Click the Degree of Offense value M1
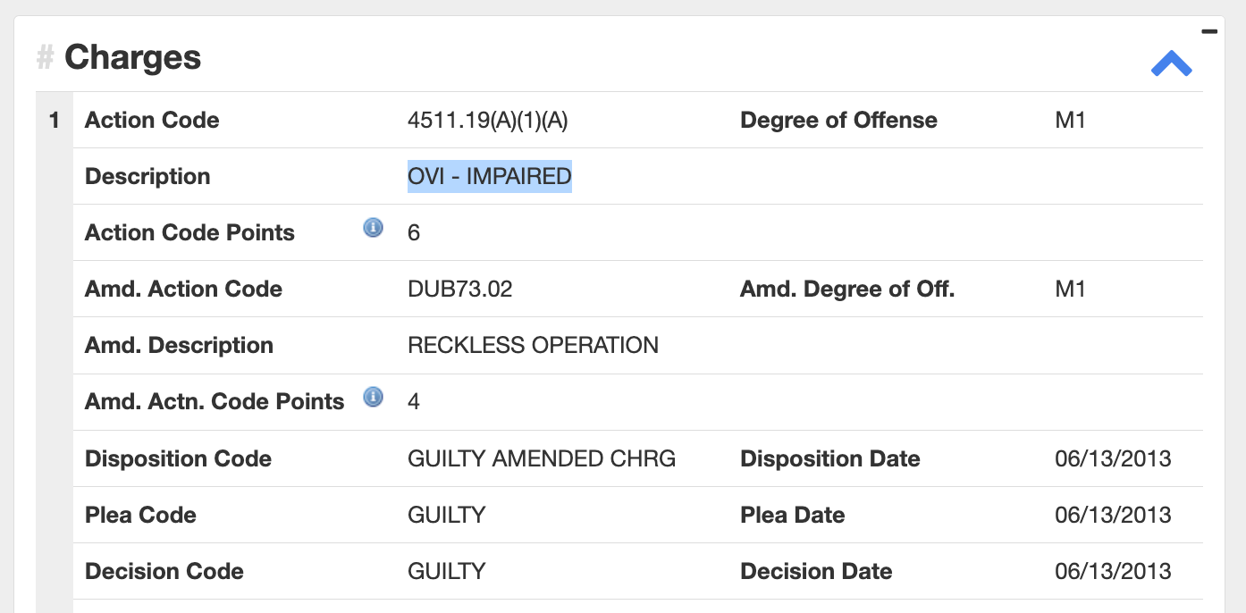 coord(1071,120)
